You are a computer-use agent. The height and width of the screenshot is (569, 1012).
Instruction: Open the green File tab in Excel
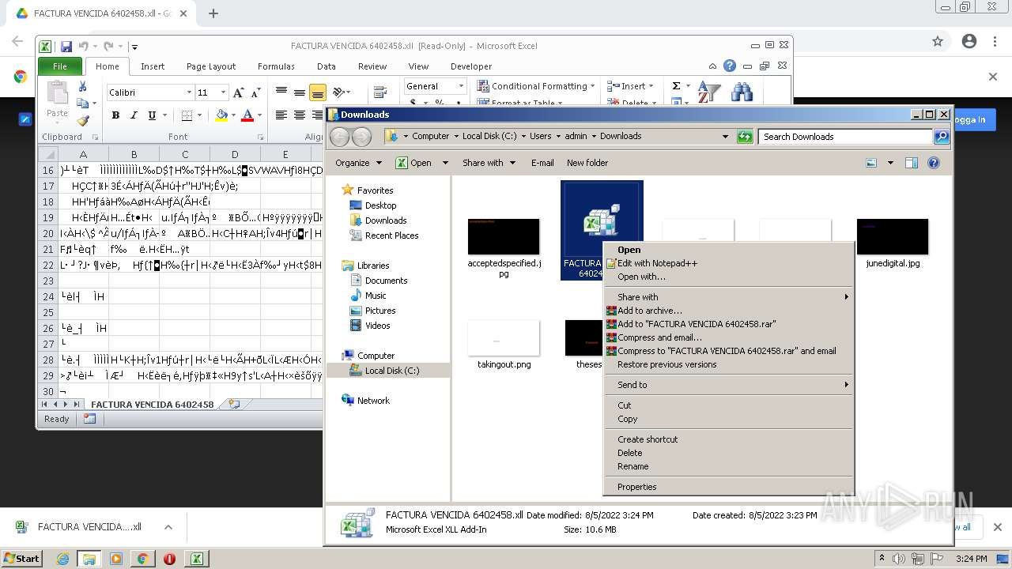click(x=60, y=66)
